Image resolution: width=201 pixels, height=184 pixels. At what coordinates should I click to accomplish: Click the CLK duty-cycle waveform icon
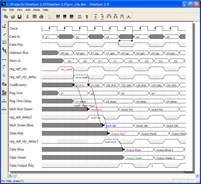[115, 17]
